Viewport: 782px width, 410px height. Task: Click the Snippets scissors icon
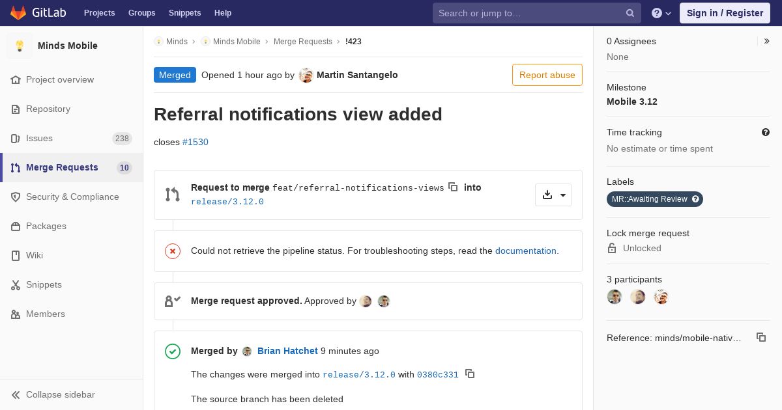click(16, 284)
